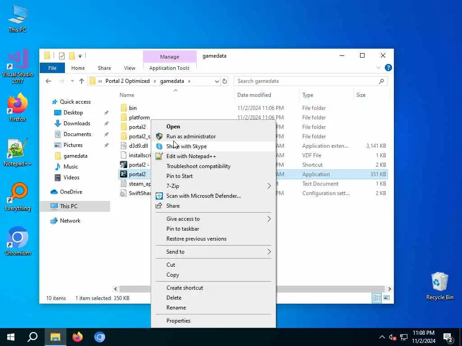462x346 pixels.
Task: Click the search magnifier in gamedata box
Action: coord(382,81)
